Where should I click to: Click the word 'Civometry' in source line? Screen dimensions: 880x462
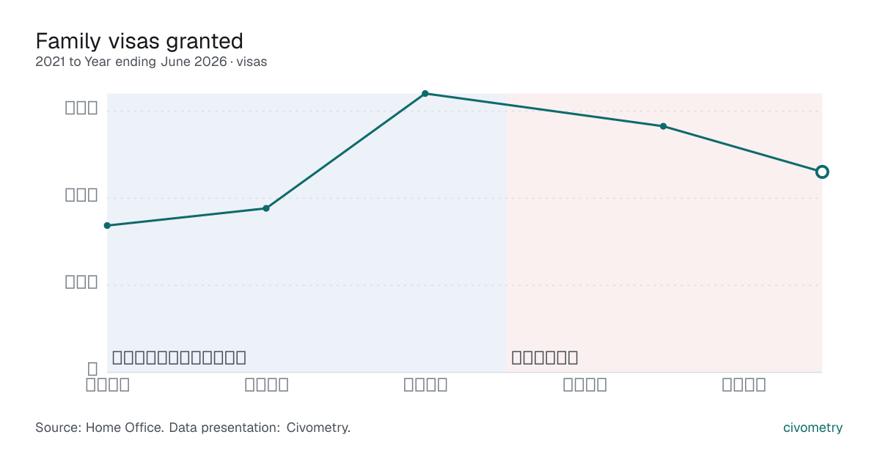317,428
